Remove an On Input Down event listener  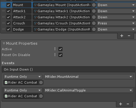(128, 104)
